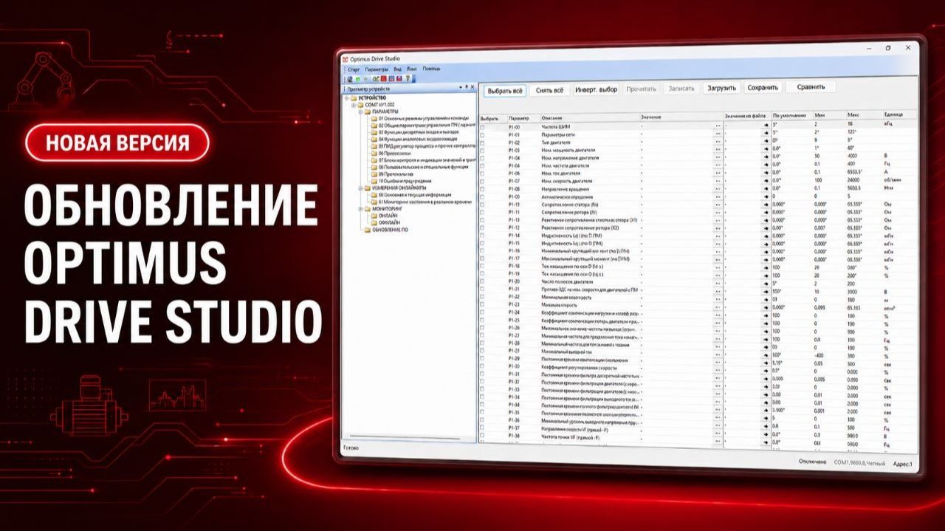Click the Загрузить button
Screen dimensions: 945x531
click(x=721, y=88)
